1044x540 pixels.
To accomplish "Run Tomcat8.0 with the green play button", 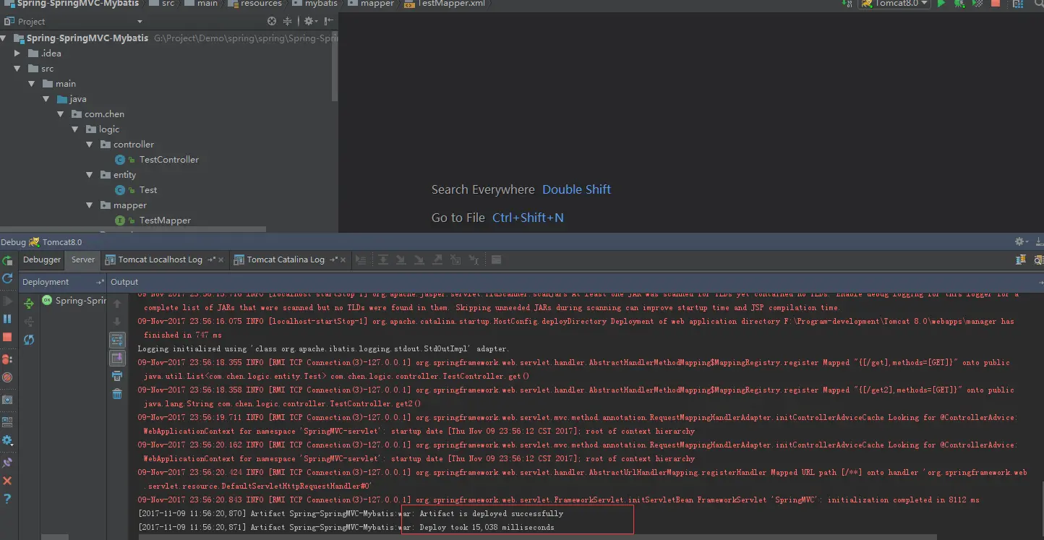I will click(941, 4).
